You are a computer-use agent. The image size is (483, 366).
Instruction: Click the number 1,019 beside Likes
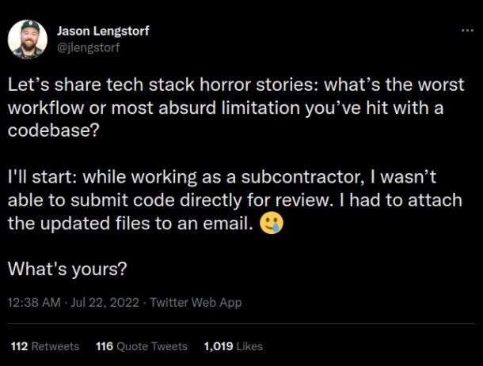click(219, 346)
